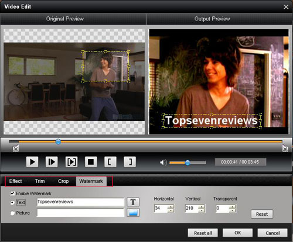Screen dimensions: 293x242
Task: Select the Text watermark radio button
Action: 12,202
